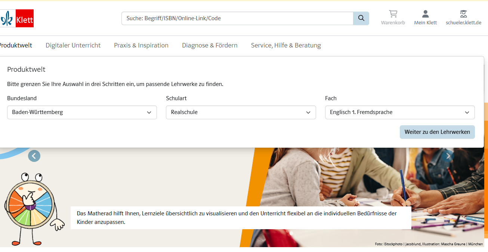
Task: Expand the Schulart dropdown showing Realschule
Action: pyautogui.click(x=241, y=112)
